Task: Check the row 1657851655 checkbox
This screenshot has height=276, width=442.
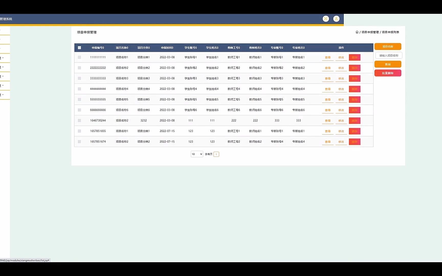Action: (x=79, y=131)
